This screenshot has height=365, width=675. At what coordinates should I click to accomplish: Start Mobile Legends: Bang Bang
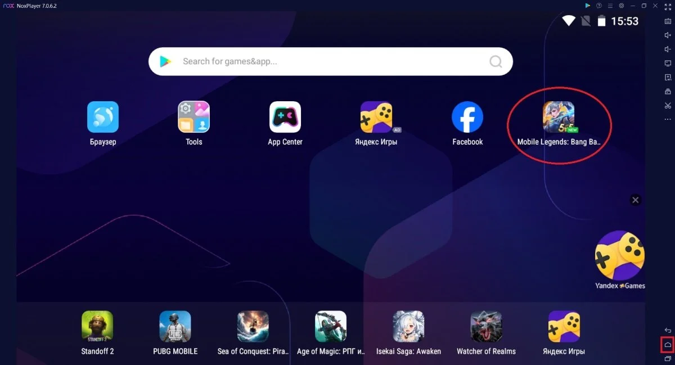[x=559, y=117]
